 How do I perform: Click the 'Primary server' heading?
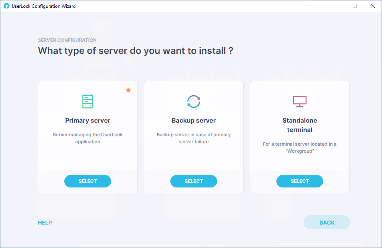point(88,120)
